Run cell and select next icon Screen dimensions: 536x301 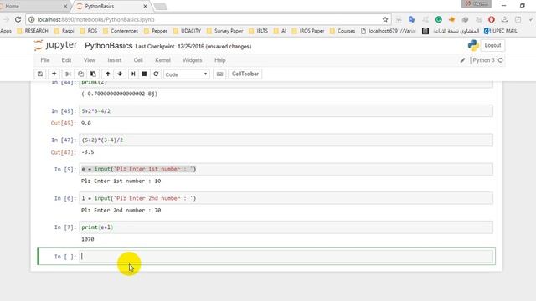click(x=133, y=74)
